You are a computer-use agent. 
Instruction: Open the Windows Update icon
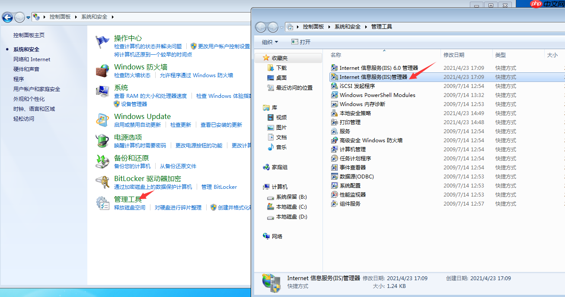(x=102, y=121)
